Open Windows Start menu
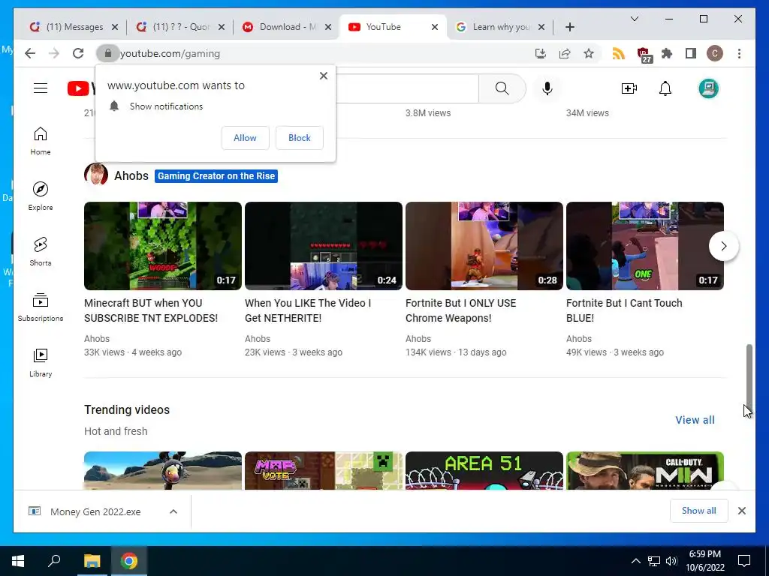Image resolution: width=769 pixels, height=576 pixels. (18, 561)
